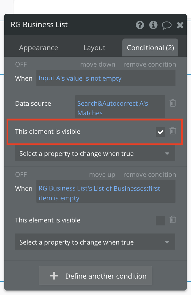Switch to the Appearance tab
The height and width of the screenshot is (295, 191).
(38, 48)
